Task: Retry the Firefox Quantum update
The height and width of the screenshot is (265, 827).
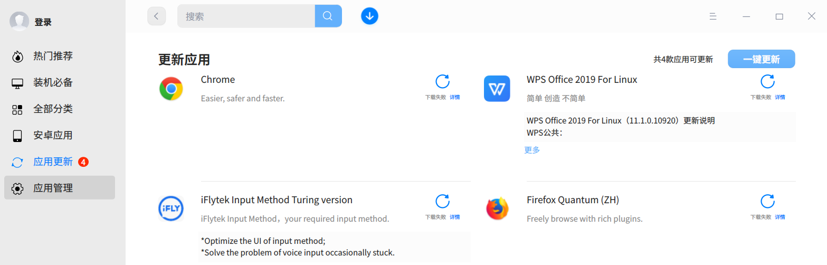Action: point(767,202)
